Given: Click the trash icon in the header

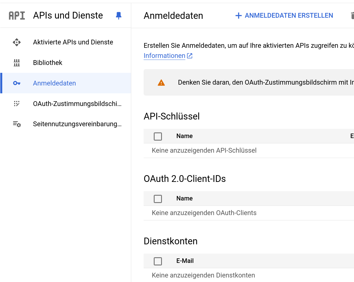Looking at the screenshot, I should tap(352, 15).
